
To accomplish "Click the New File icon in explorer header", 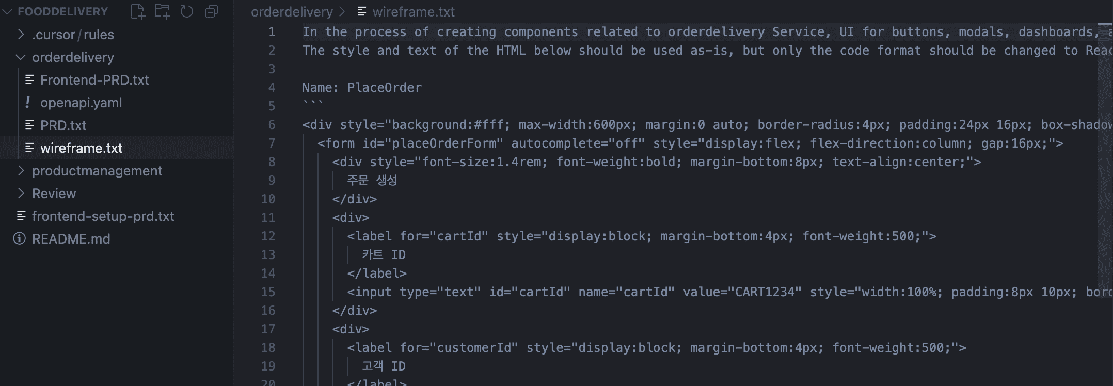I will click(138, 11).
